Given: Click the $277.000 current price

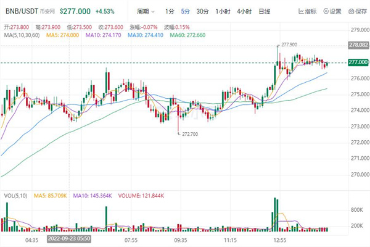Looking at the screenshot, I should (x=75, y=12).
